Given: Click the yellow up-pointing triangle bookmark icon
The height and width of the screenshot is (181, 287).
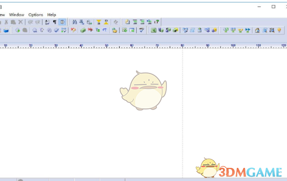Looking at the screenshot, I should [106, 22].
